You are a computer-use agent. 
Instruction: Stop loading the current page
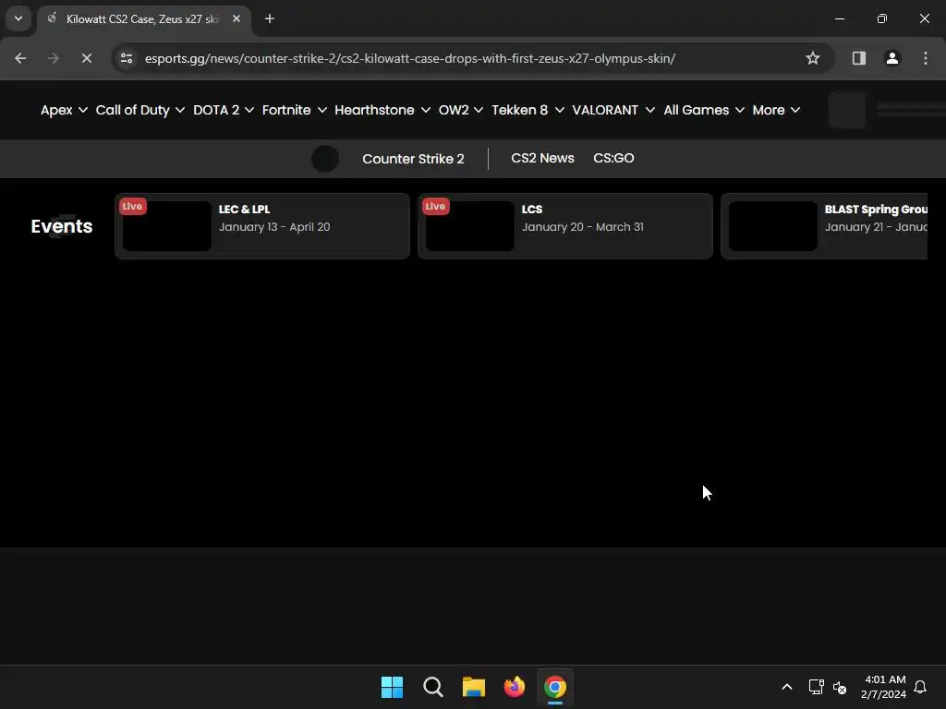click(86, 58)
